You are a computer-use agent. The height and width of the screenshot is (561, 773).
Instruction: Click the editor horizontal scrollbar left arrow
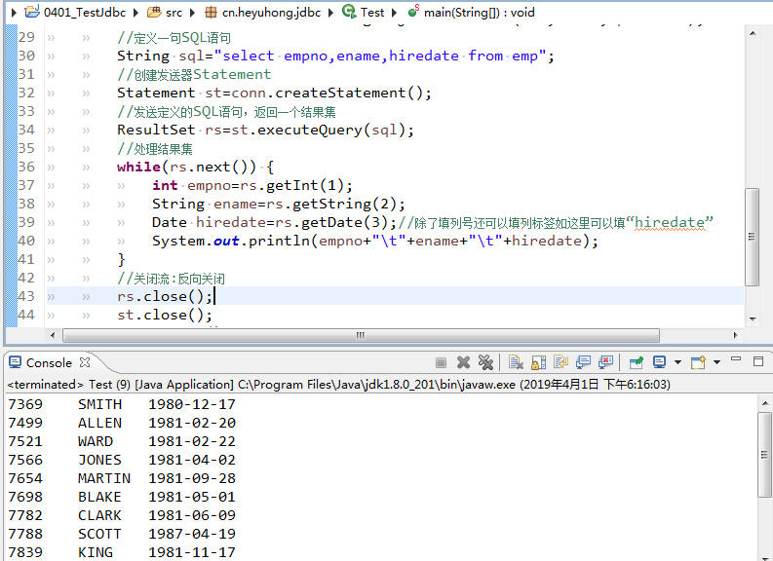pos(53,335)
